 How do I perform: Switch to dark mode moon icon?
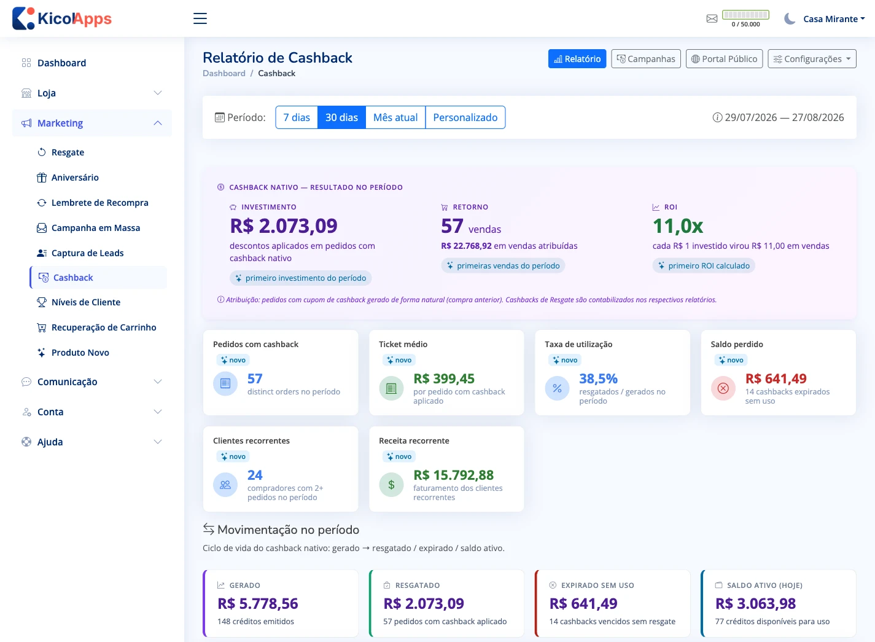point(790,18)
